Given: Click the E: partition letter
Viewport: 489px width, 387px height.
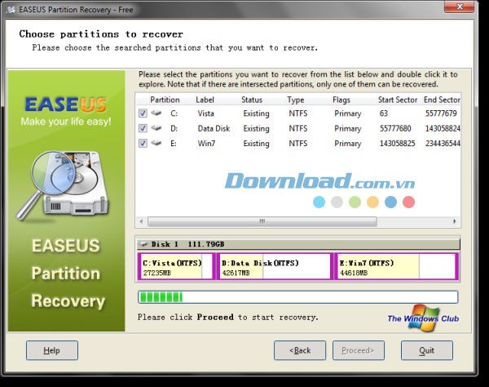Looking at the screenshot, I should point(174,143).
